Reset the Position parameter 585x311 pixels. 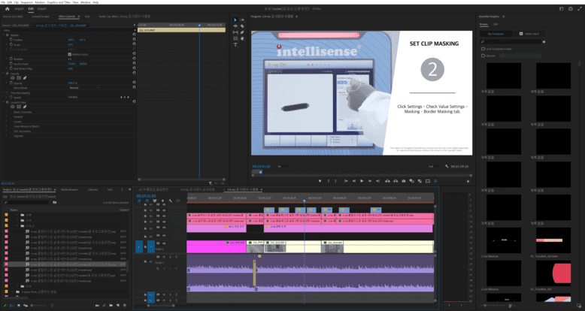pos(135,40)
